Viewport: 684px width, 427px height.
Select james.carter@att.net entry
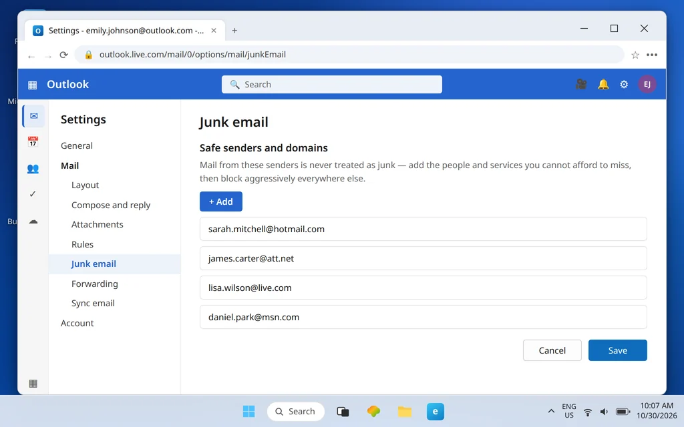tap(423, 258)
